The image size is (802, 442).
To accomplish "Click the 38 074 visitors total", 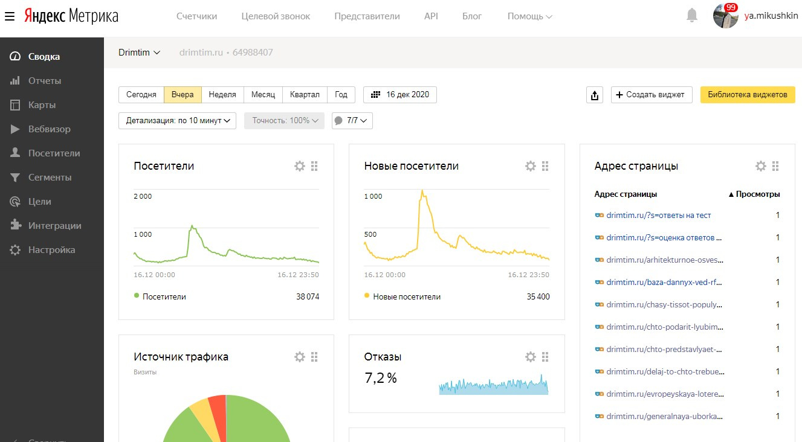I will coord(308,296).
